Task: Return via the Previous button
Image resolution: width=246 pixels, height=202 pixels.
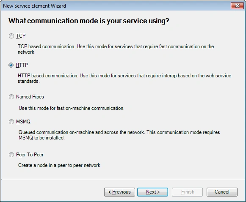Action: 119,192
